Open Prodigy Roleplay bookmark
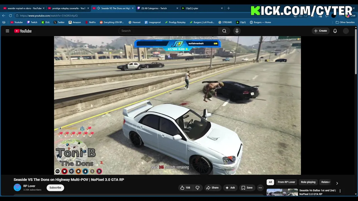The width and height of the screenshot is (358, 201). click(175, 22)
